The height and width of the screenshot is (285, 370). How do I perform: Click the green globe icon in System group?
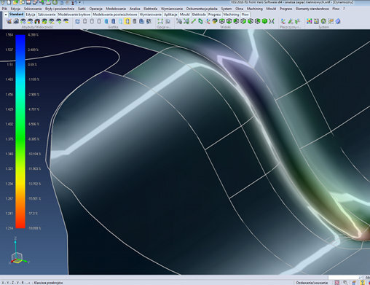[x=323, y=21]
